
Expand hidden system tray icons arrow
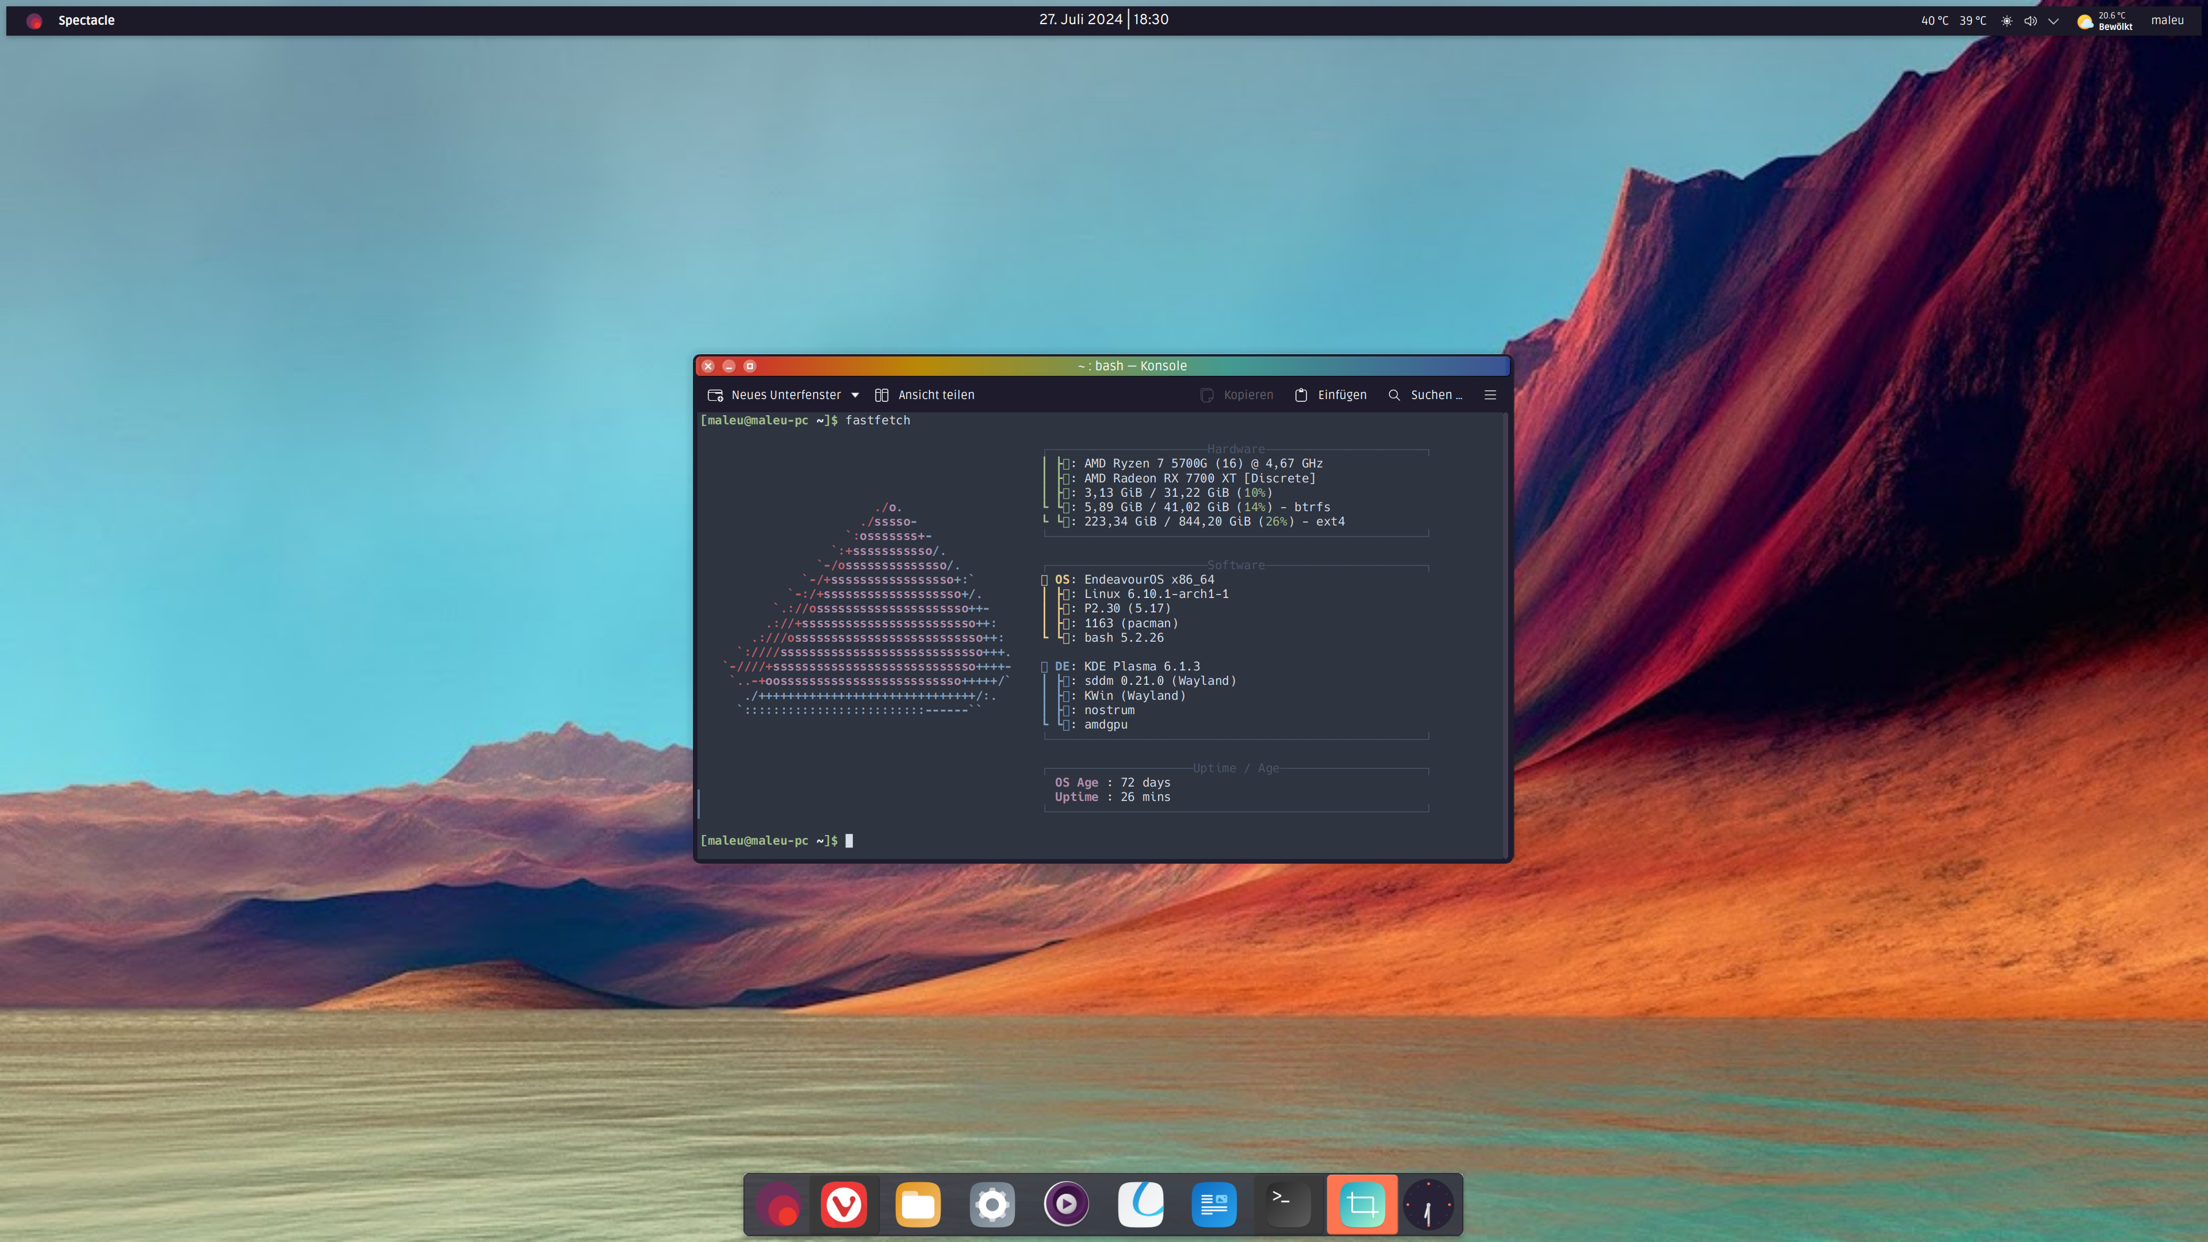[2053, 21]
